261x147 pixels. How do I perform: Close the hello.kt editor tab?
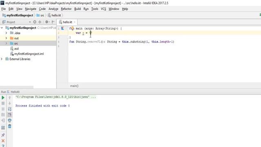coord(75,22)
